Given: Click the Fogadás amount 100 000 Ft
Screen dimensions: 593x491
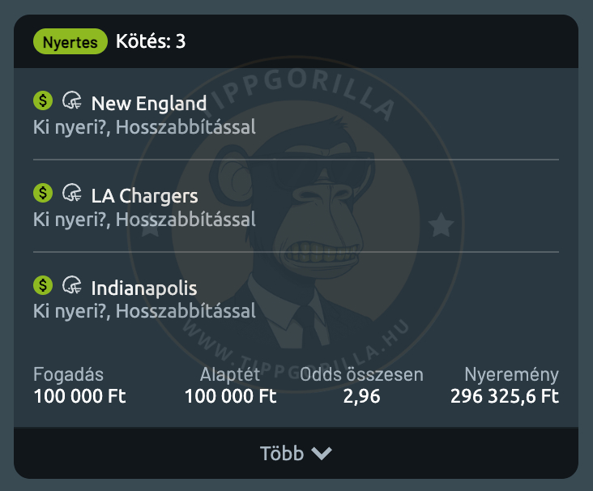Looking at the screenshot, I should click(x=80, y=397).
